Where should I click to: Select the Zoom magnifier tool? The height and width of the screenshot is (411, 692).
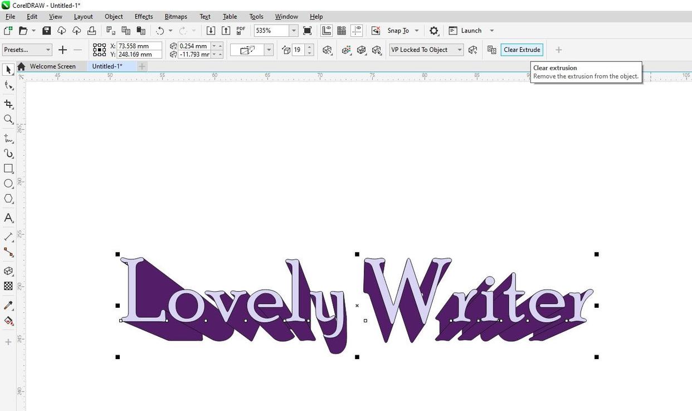click(x=8, y=119)
